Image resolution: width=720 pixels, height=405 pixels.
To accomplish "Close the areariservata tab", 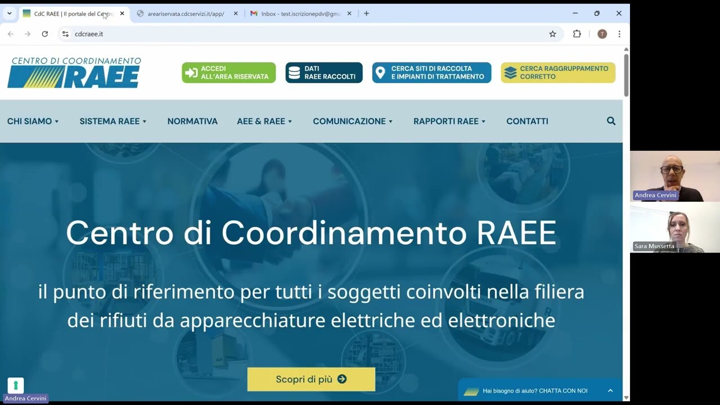I will pyautogui.click(x=235, y=13).
